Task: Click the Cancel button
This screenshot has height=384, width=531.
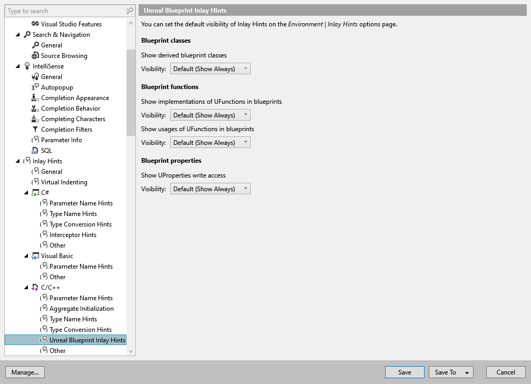Action: coord(506,372)
